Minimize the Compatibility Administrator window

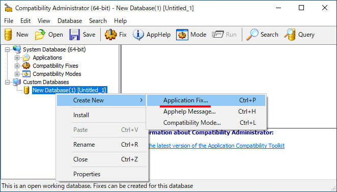(278, 8)
